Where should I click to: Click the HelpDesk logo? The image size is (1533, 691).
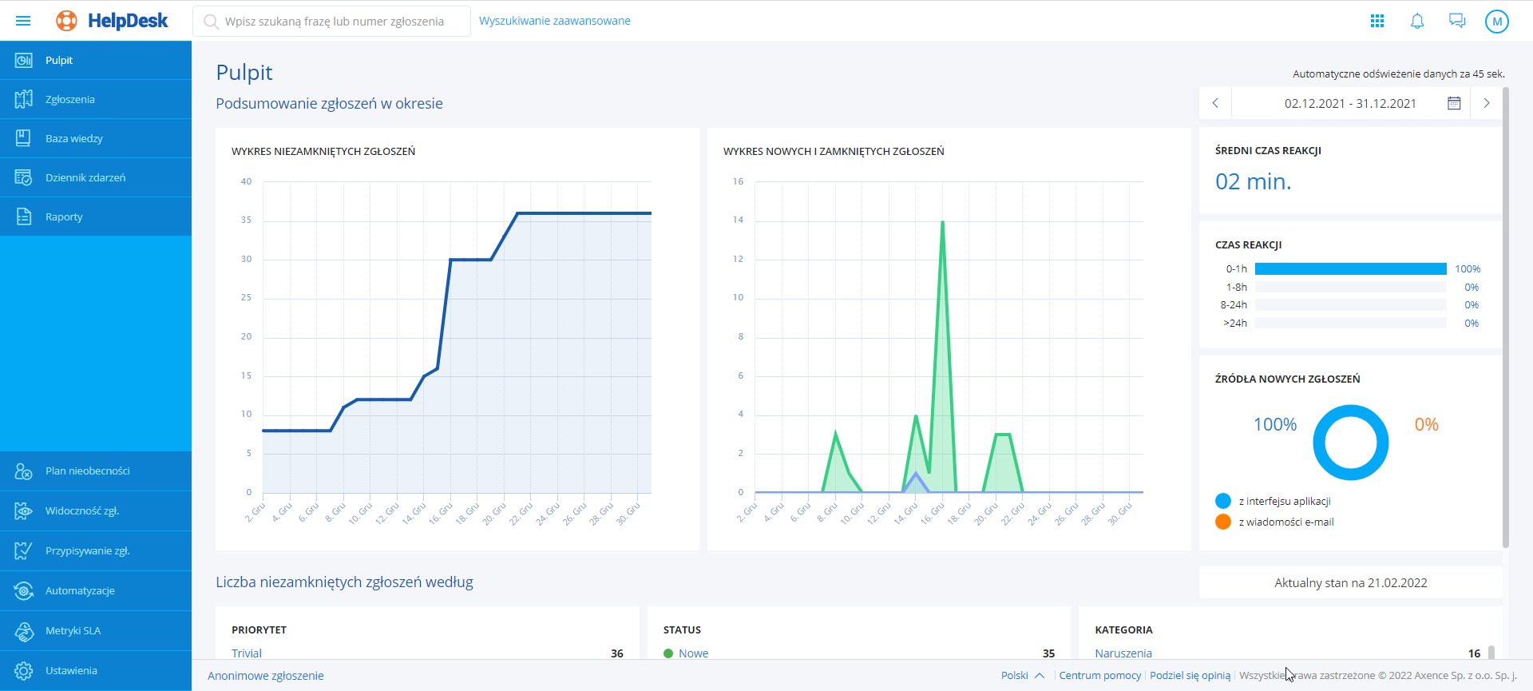(113, 21)
